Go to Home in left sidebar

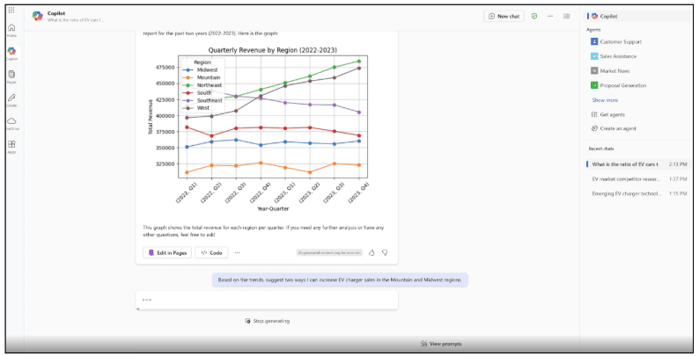pos(11,30)
